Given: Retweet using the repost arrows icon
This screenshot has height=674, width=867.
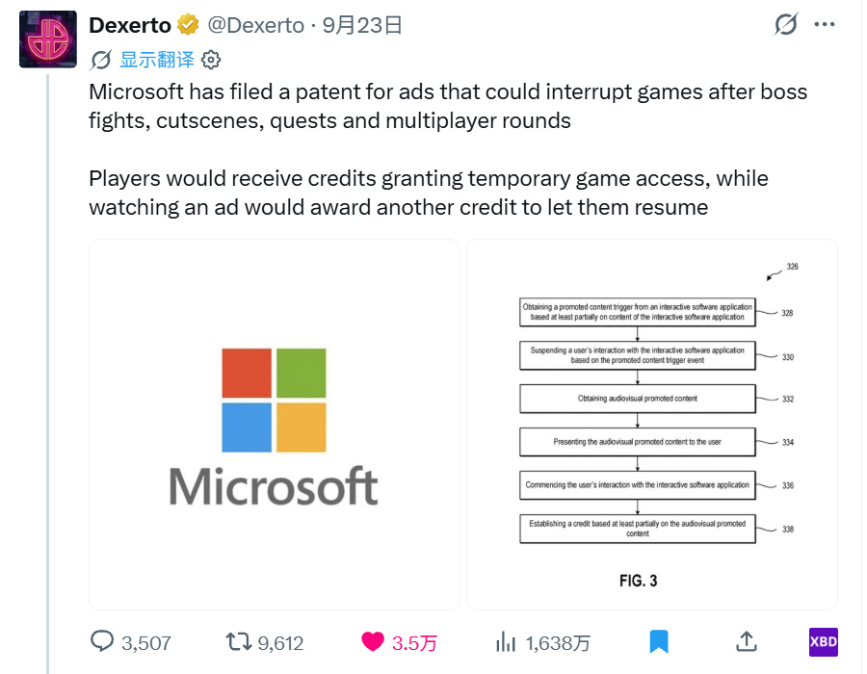Looking at the screenshot, I should pyautogui.click(x=238, y=642).
